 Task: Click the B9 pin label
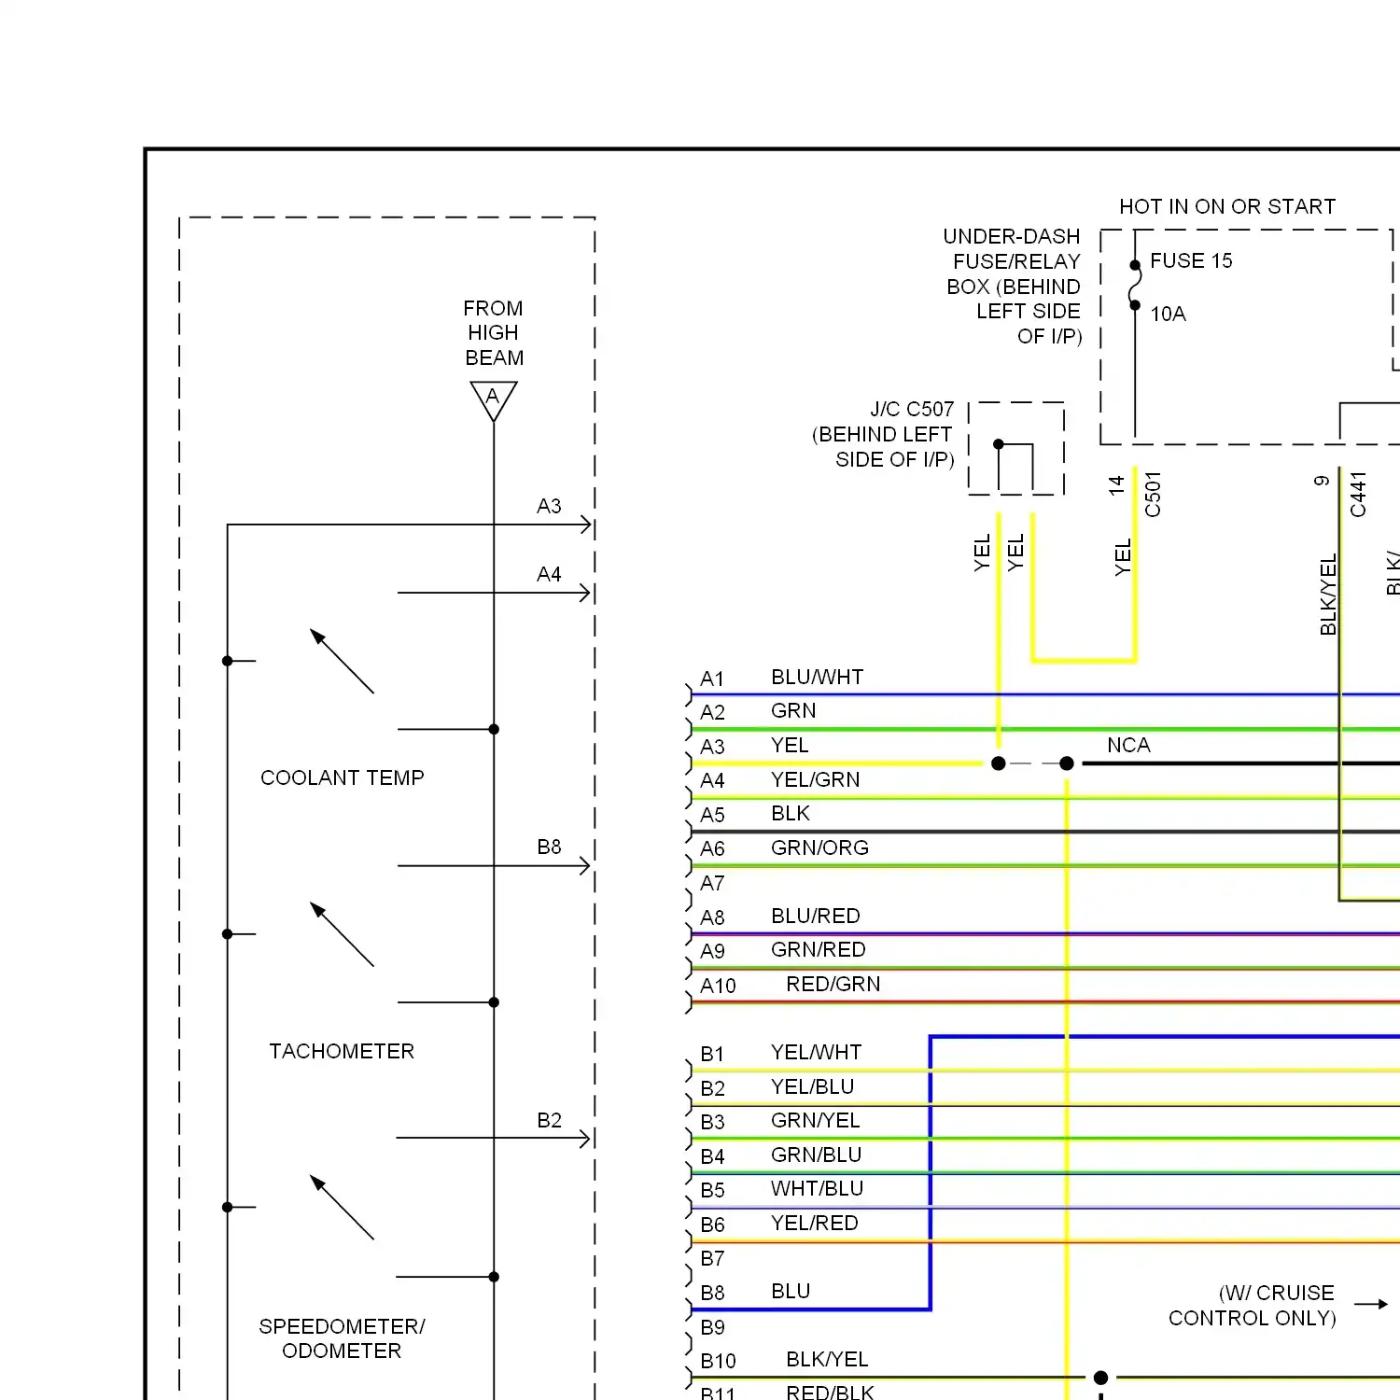712,1327
